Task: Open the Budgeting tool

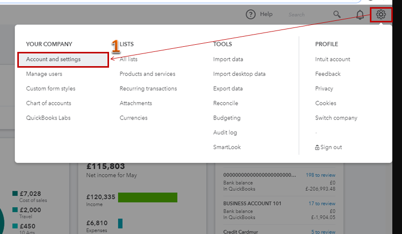Action: pos(227,118)
